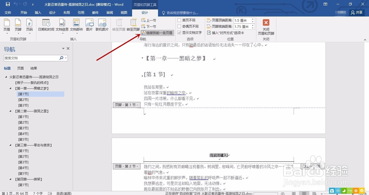Select 页面 tab in navigation pane

click(20, 68)
